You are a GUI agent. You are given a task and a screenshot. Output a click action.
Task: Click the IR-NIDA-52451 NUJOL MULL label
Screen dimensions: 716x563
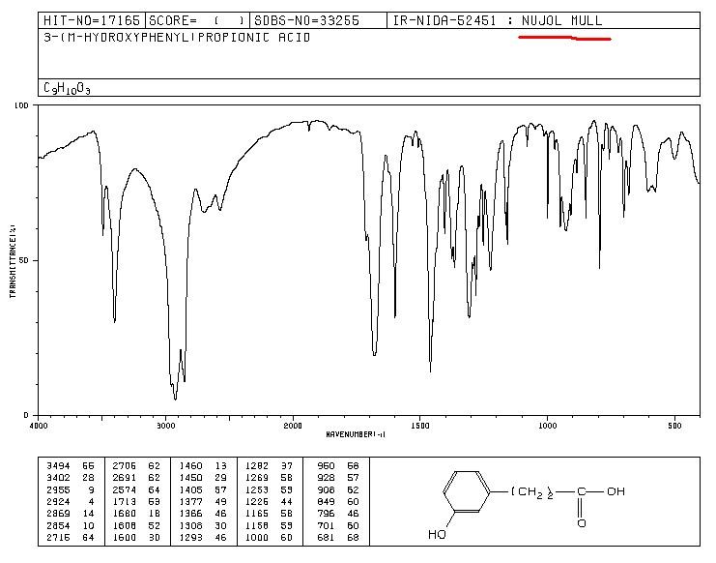coord(498,20)
